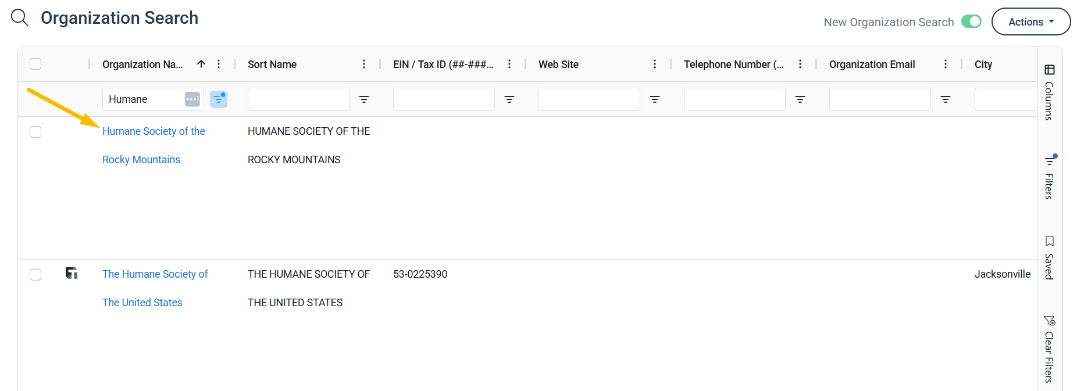Open filter options for Web Site column
Viewport: 1077px width, 391px height.
click(655, 99)
